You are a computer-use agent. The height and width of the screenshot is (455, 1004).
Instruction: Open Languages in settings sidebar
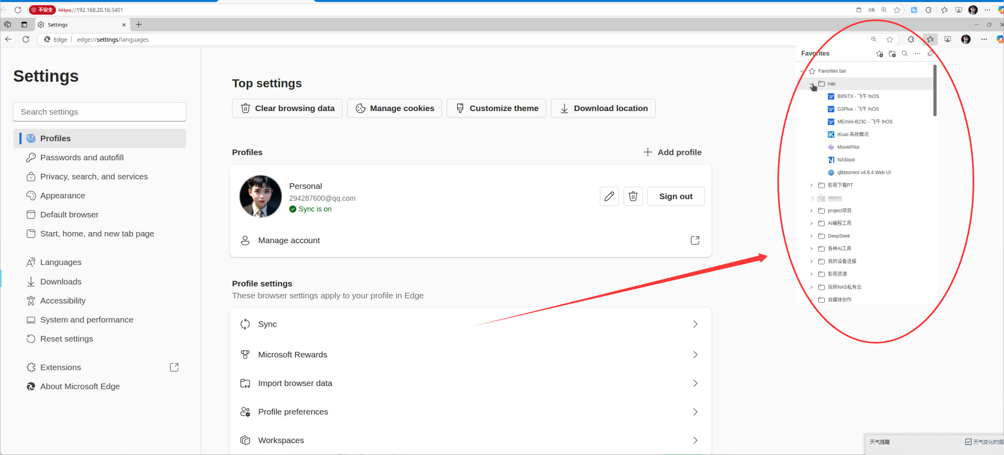point(61,262)
